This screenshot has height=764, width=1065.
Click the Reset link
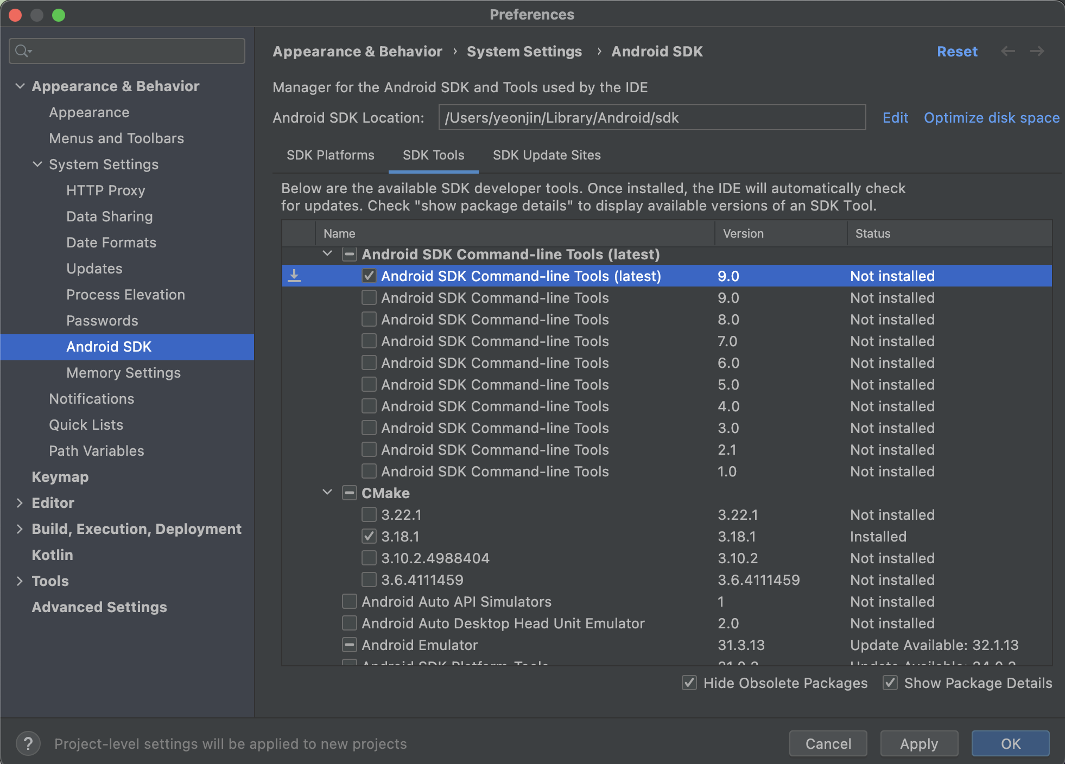(x=957, y=52)
